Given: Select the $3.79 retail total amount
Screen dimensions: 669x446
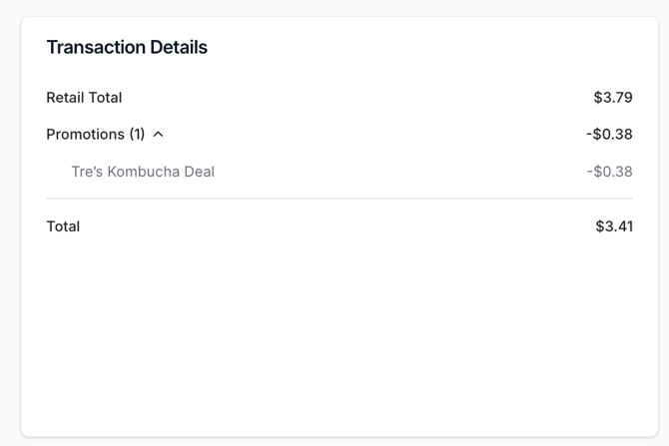Looking at the screenshot, I should pos(613,98).
